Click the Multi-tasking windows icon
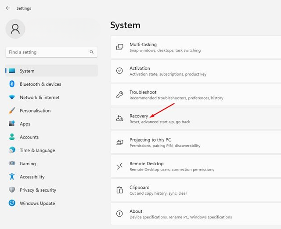 pos(119,47)
